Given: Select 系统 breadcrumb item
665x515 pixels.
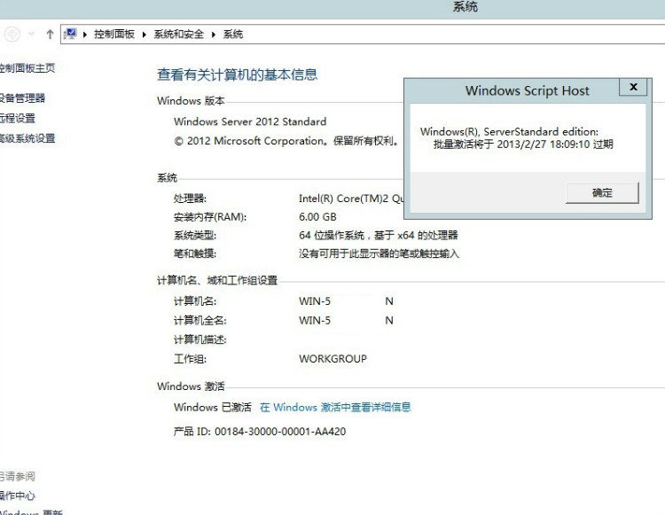Looking at the screenshot, I should coord(233,34).
